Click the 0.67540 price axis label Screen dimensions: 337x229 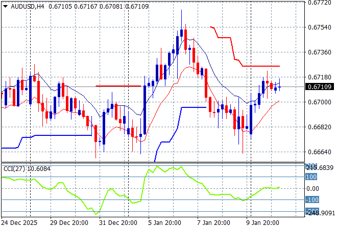[x=320, y=27]
